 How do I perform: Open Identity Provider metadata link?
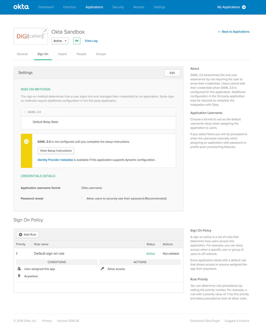55,160
